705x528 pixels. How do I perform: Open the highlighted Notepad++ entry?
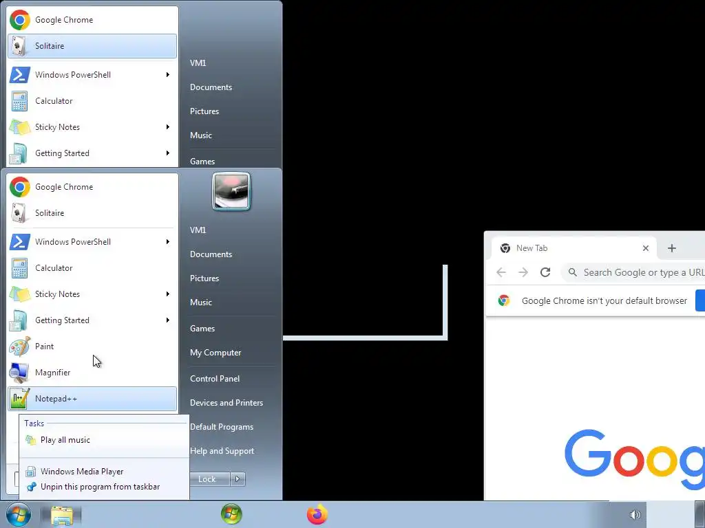click(x=92, y=399)
